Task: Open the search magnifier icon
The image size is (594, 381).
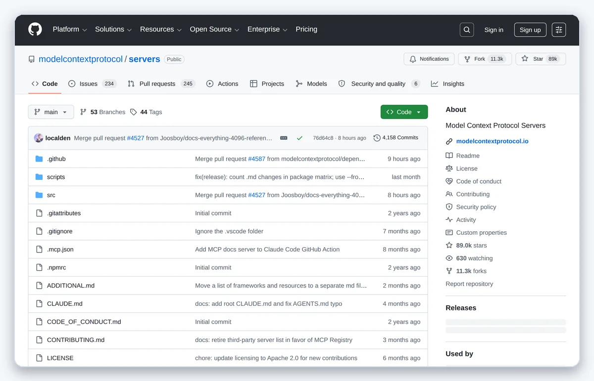Action: pos(467,30)
